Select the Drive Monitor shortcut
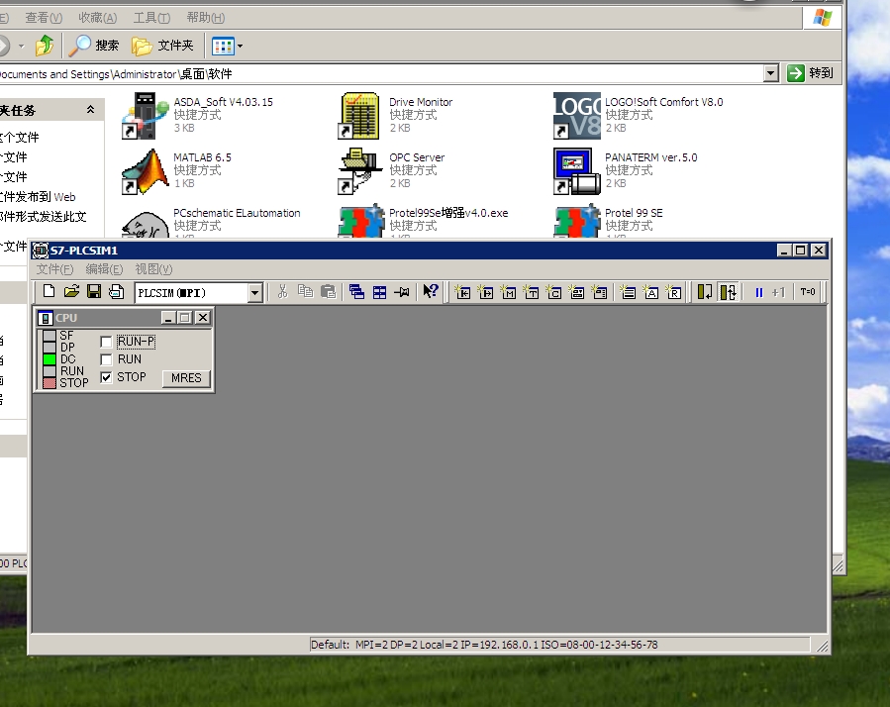 click(396, 115)
